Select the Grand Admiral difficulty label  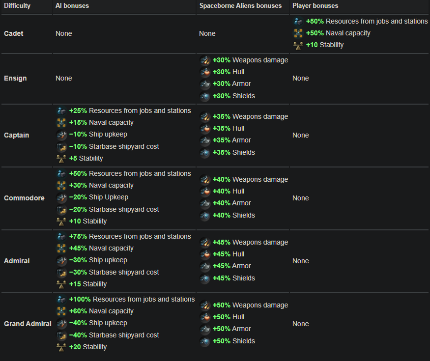click(x=27, y=324)
